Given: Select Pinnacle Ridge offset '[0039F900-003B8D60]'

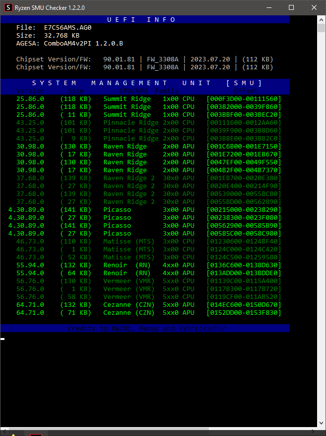Looking at the screenshot, I should [x=244, y=131].
